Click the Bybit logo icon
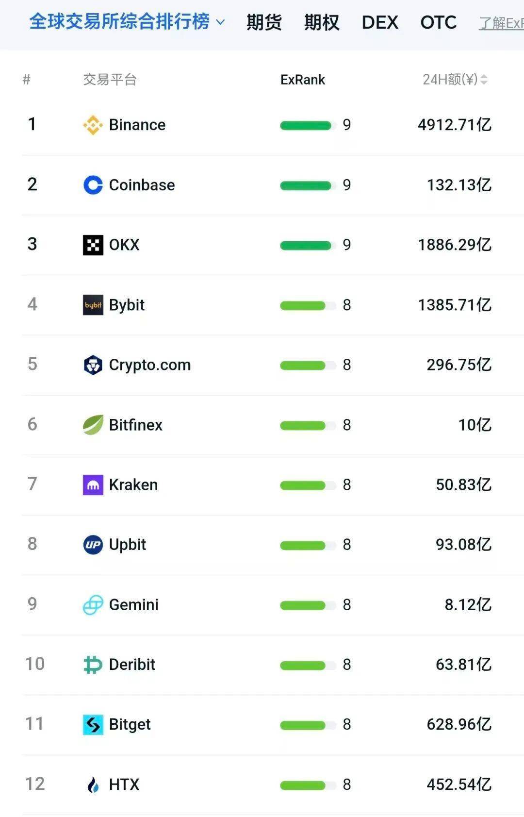 [x=93, y=305]
